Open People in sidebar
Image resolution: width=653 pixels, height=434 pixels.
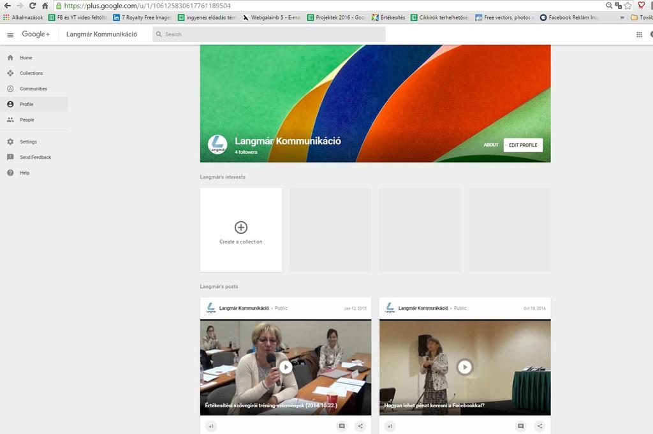[34, 120]
